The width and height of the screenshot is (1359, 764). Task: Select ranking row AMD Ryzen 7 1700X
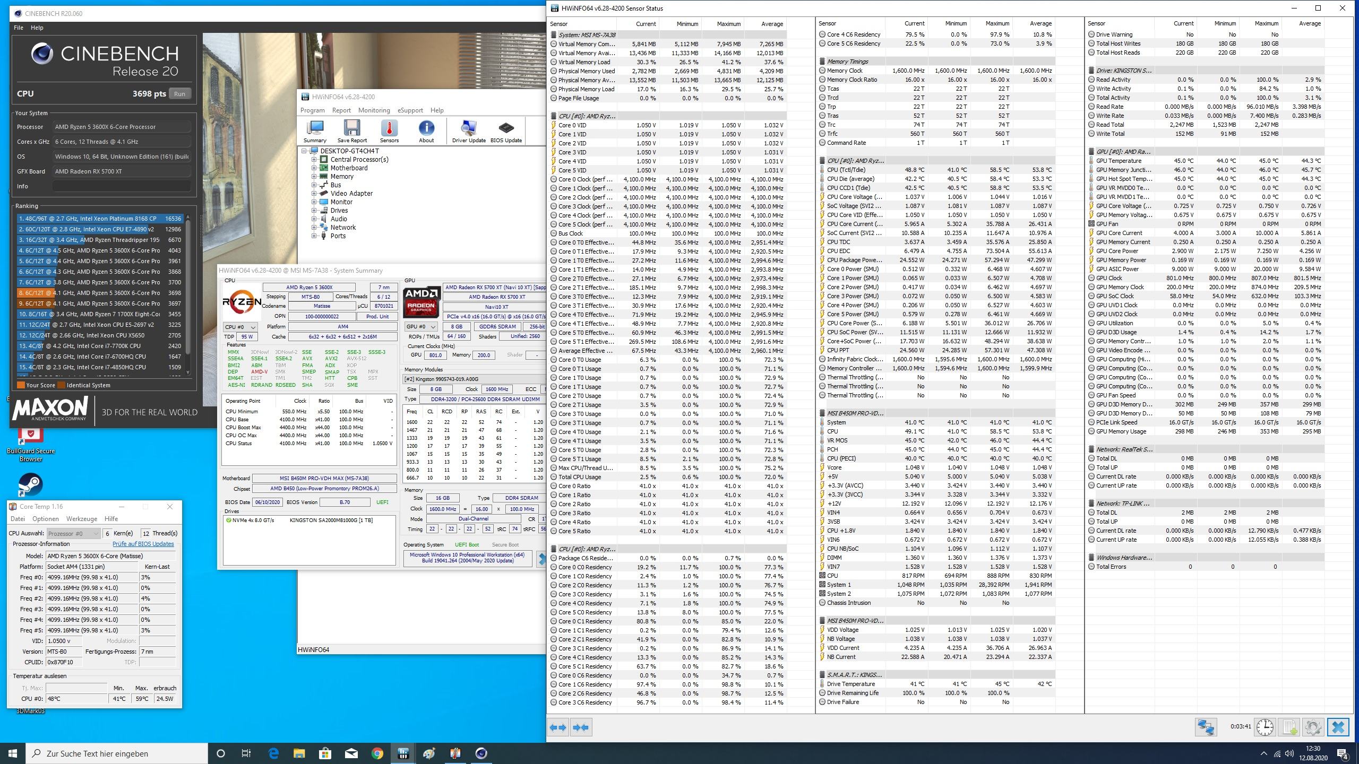click(x=100, y=314)
